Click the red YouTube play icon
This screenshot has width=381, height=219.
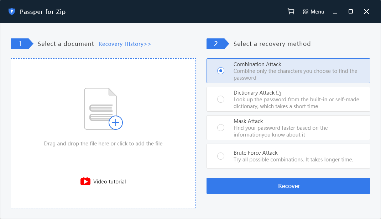click(x=85, y=181)
